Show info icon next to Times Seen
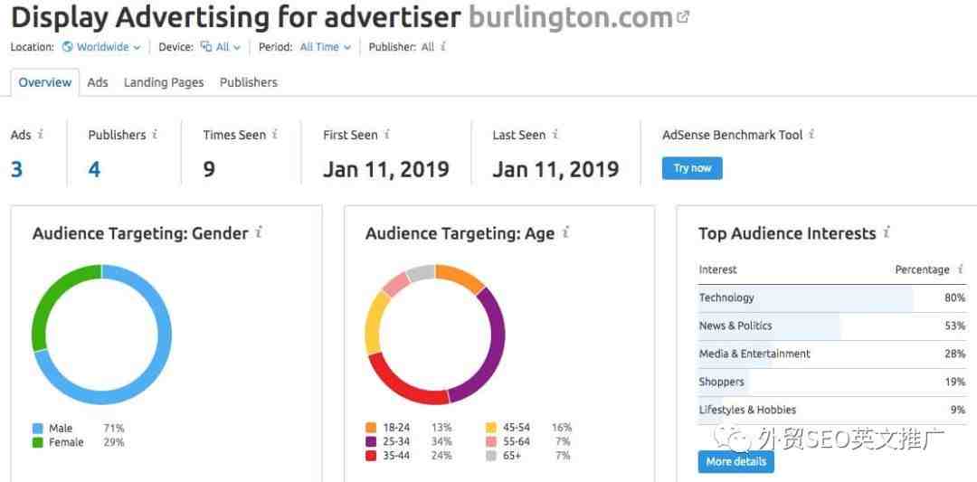The image size is (977, 482). tap(275, 134)
